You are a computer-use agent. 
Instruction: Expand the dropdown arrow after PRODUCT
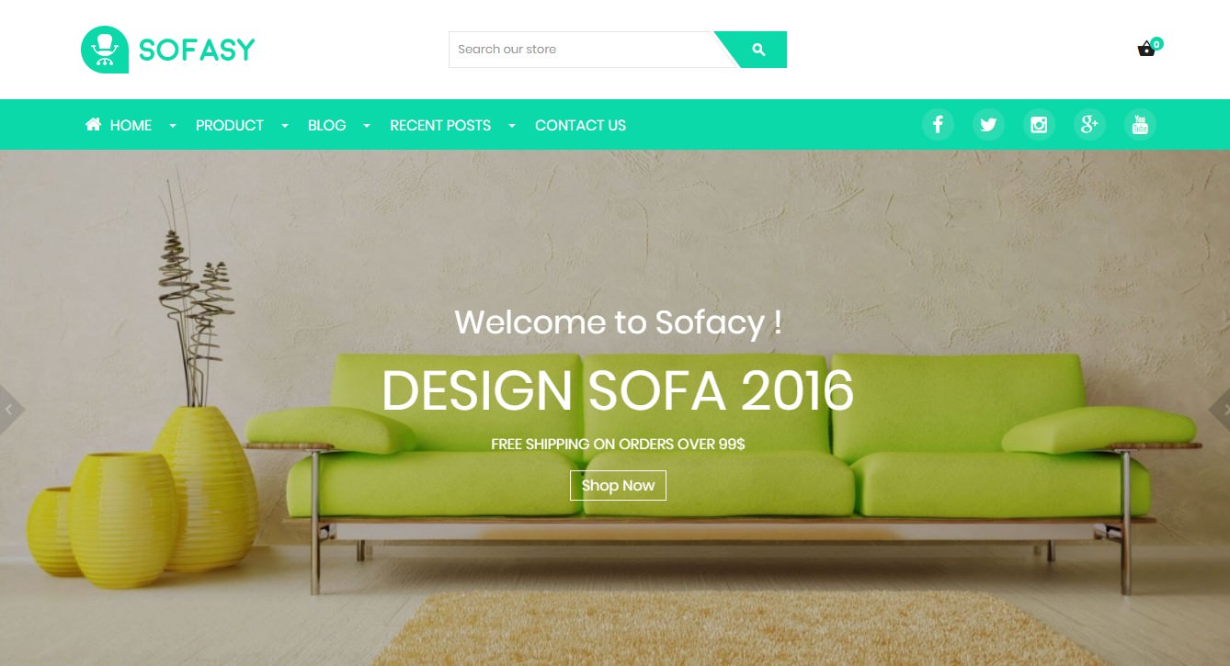(284, 126)
